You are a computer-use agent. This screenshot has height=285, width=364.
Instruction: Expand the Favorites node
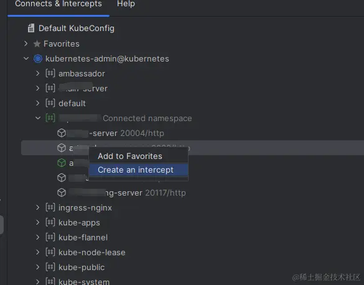26,43
